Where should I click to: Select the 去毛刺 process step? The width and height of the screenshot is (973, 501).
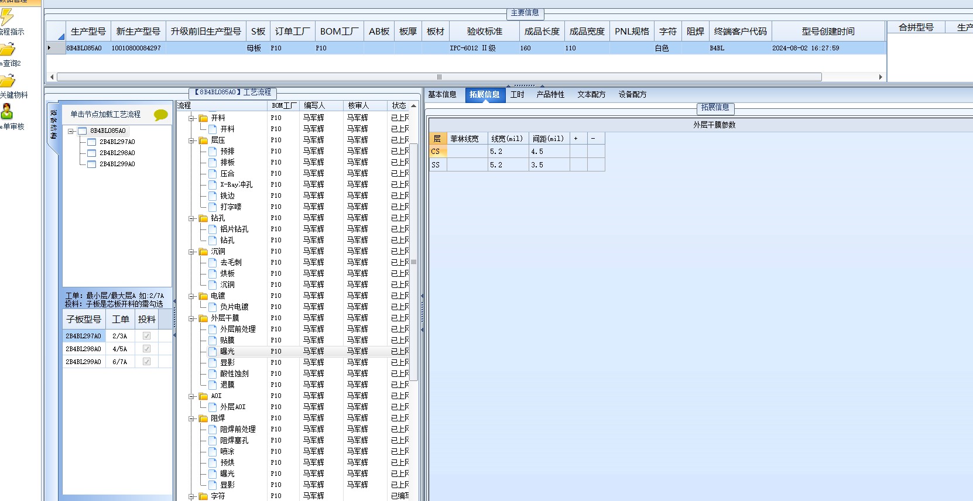(231, 263)
